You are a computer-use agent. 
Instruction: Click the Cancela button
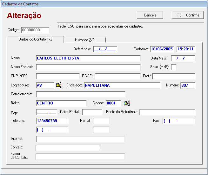[150, 15]
